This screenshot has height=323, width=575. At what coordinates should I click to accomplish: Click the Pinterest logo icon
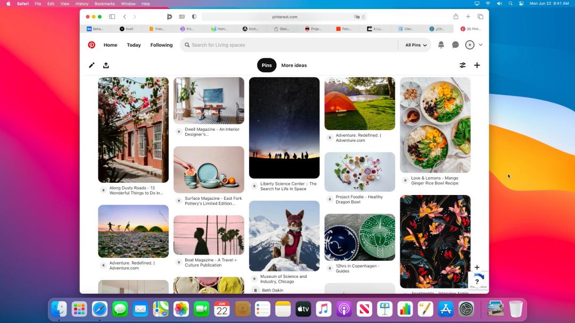click(92, 45)
